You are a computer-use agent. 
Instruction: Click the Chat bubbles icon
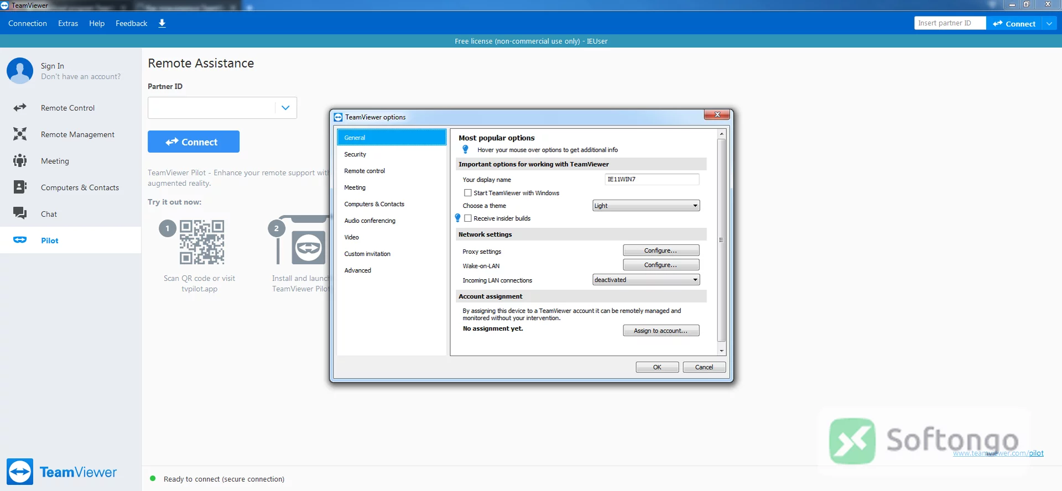tap(20, 213)
